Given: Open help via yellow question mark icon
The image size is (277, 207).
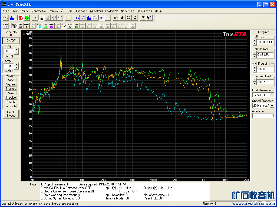Looking at the screenshot, I should (143, 18).
